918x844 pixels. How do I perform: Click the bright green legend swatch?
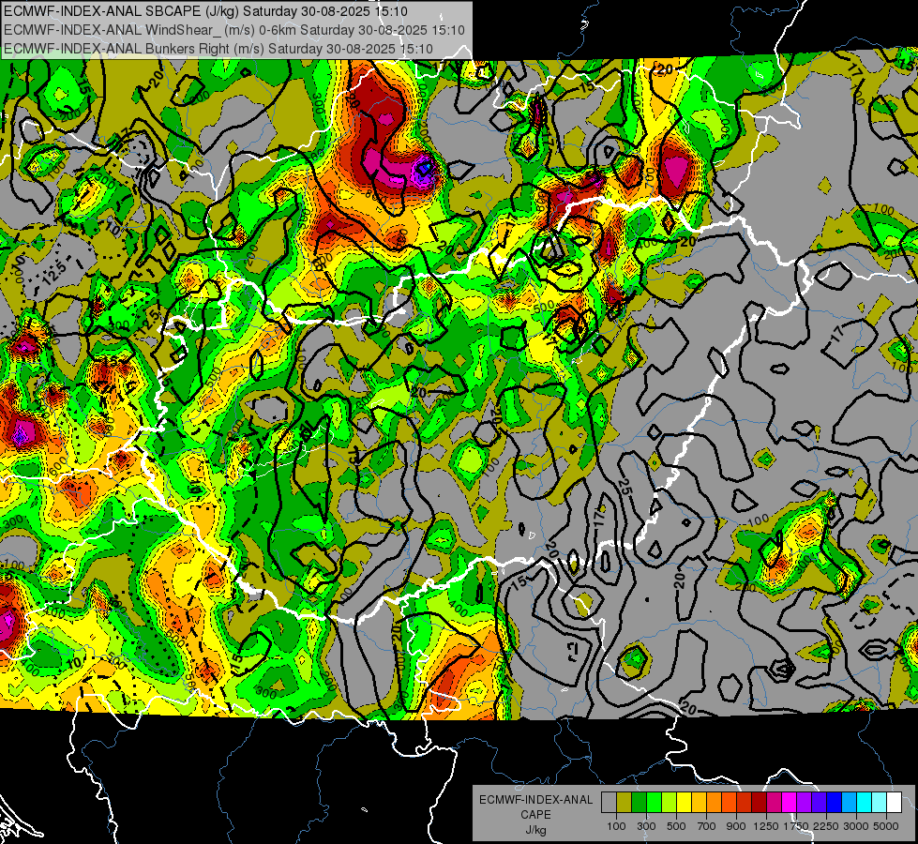654,803
